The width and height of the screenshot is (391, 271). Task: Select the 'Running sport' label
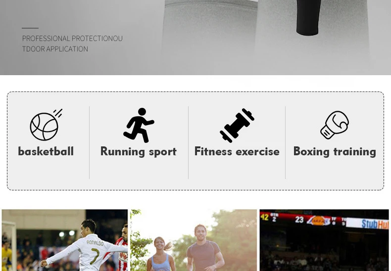(139, 152)
